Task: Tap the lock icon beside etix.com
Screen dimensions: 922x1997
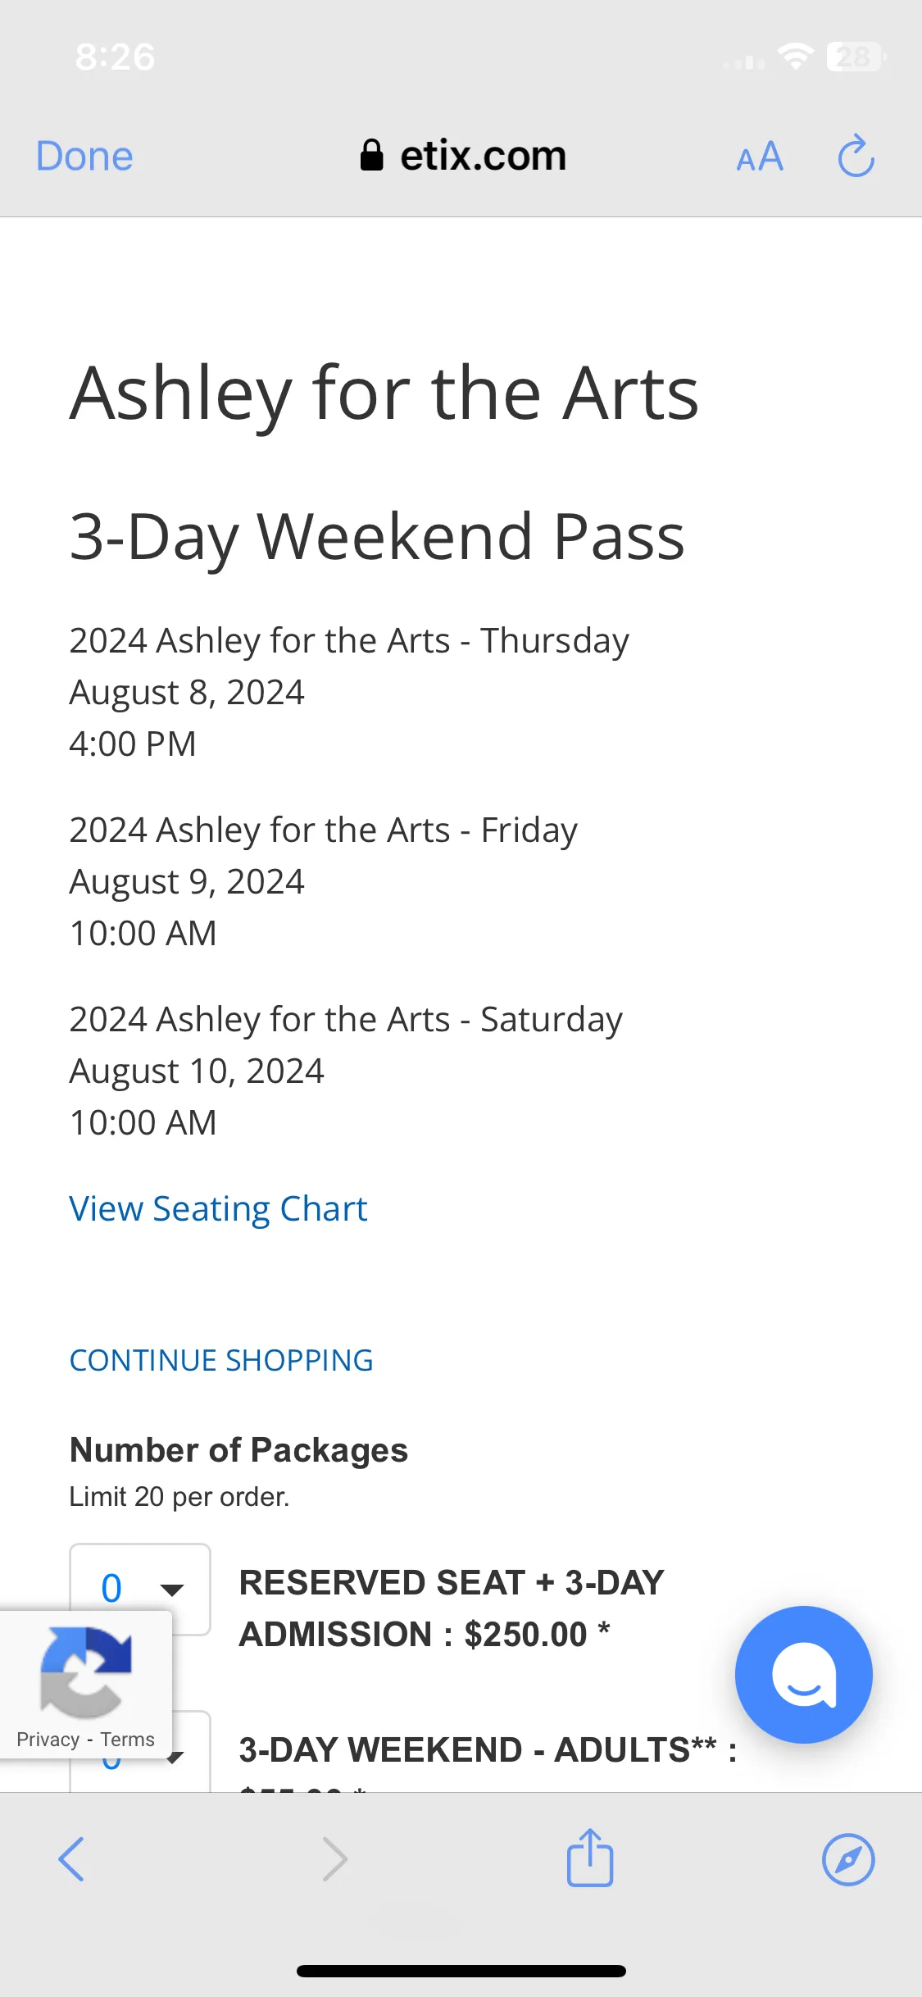Action: [x=371, y=155]
